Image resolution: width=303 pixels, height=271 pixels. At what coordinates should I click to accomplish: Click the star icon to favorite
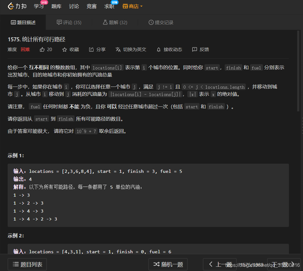coord(65,50)
